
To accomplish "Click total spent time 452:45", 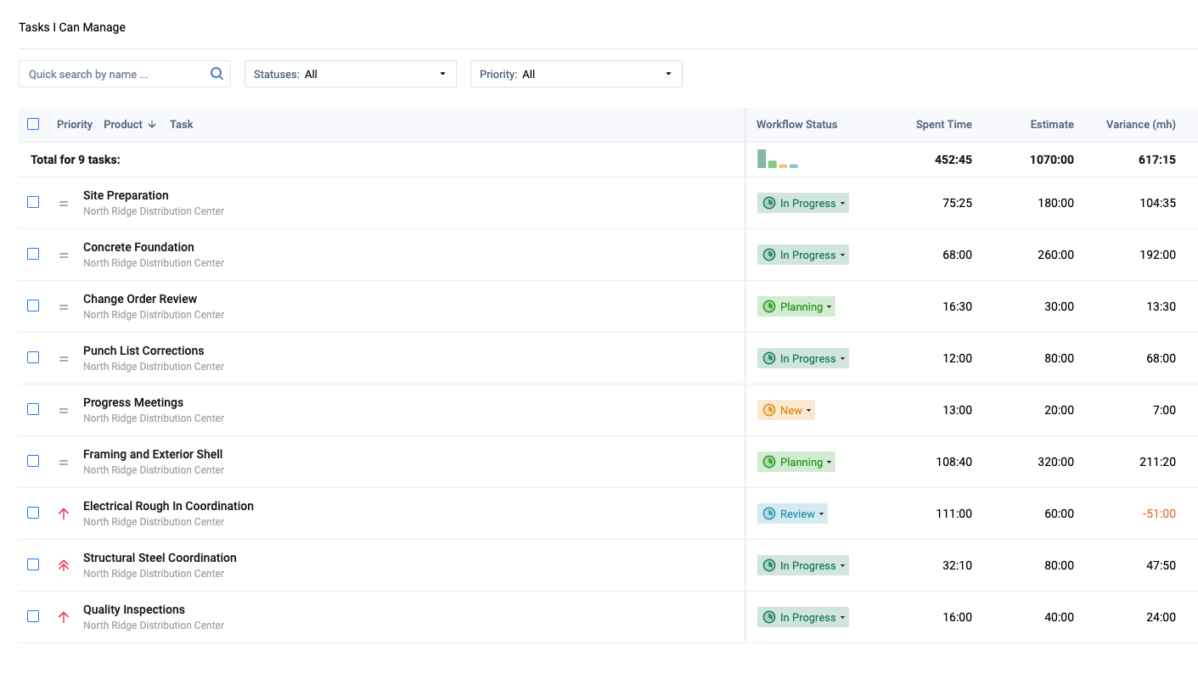I will click(x=952, y=160).
